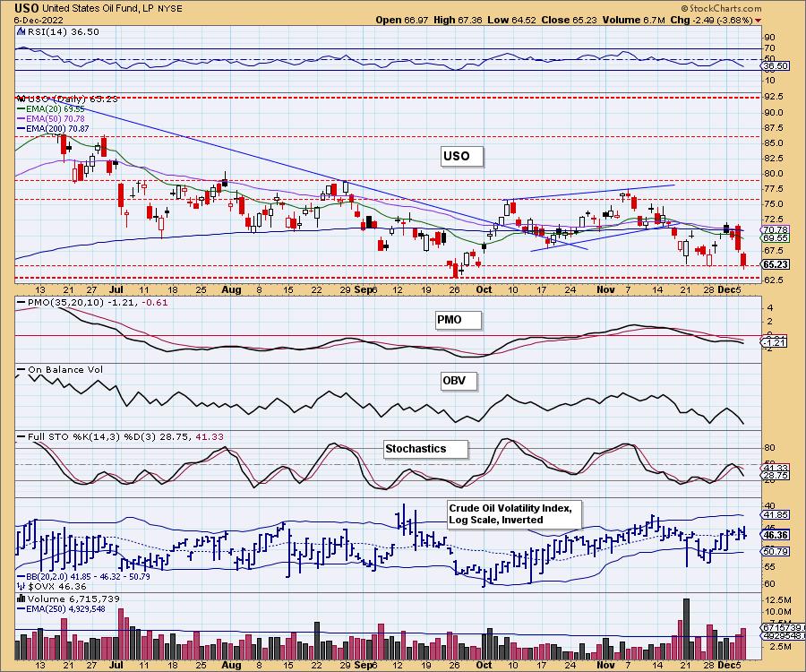Screen dimensions: 806x672
Task: Click the Crude Oil Volatility Index annotation
Action: coord(514,514)
